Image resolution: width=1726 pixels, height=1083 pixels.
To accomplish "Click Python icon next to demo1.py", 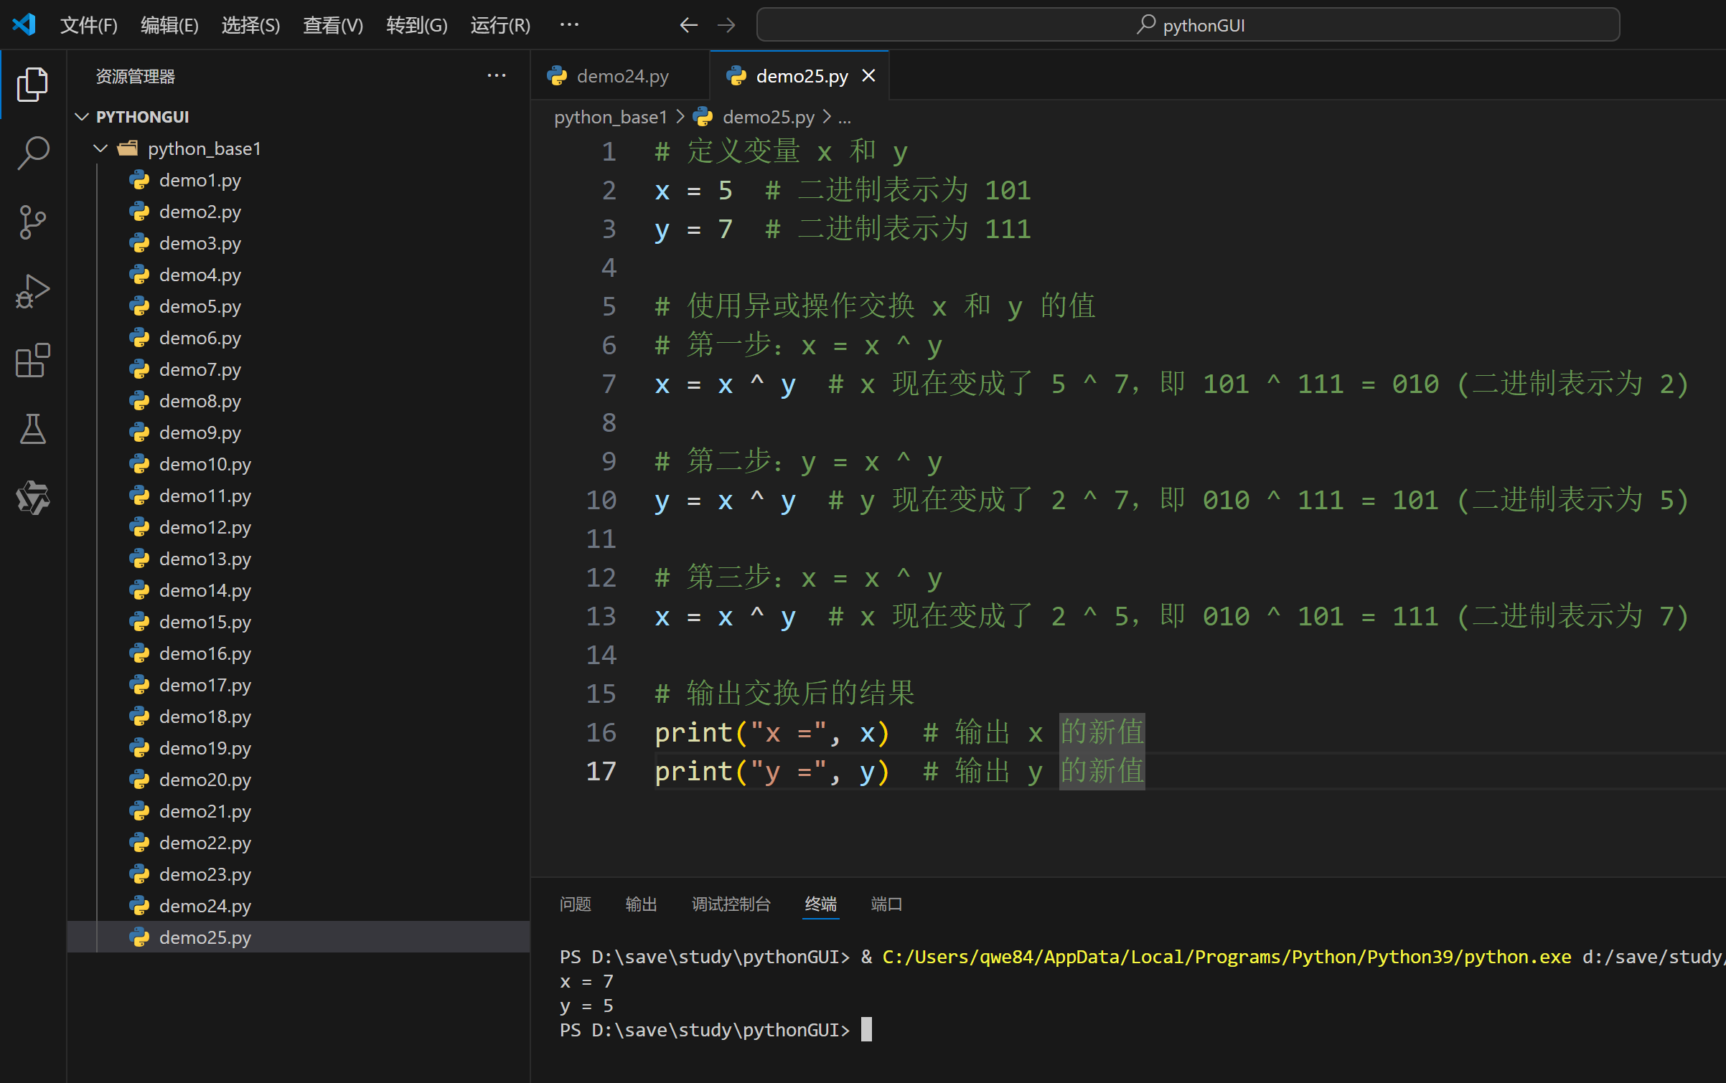I will [x=139, y=180].
